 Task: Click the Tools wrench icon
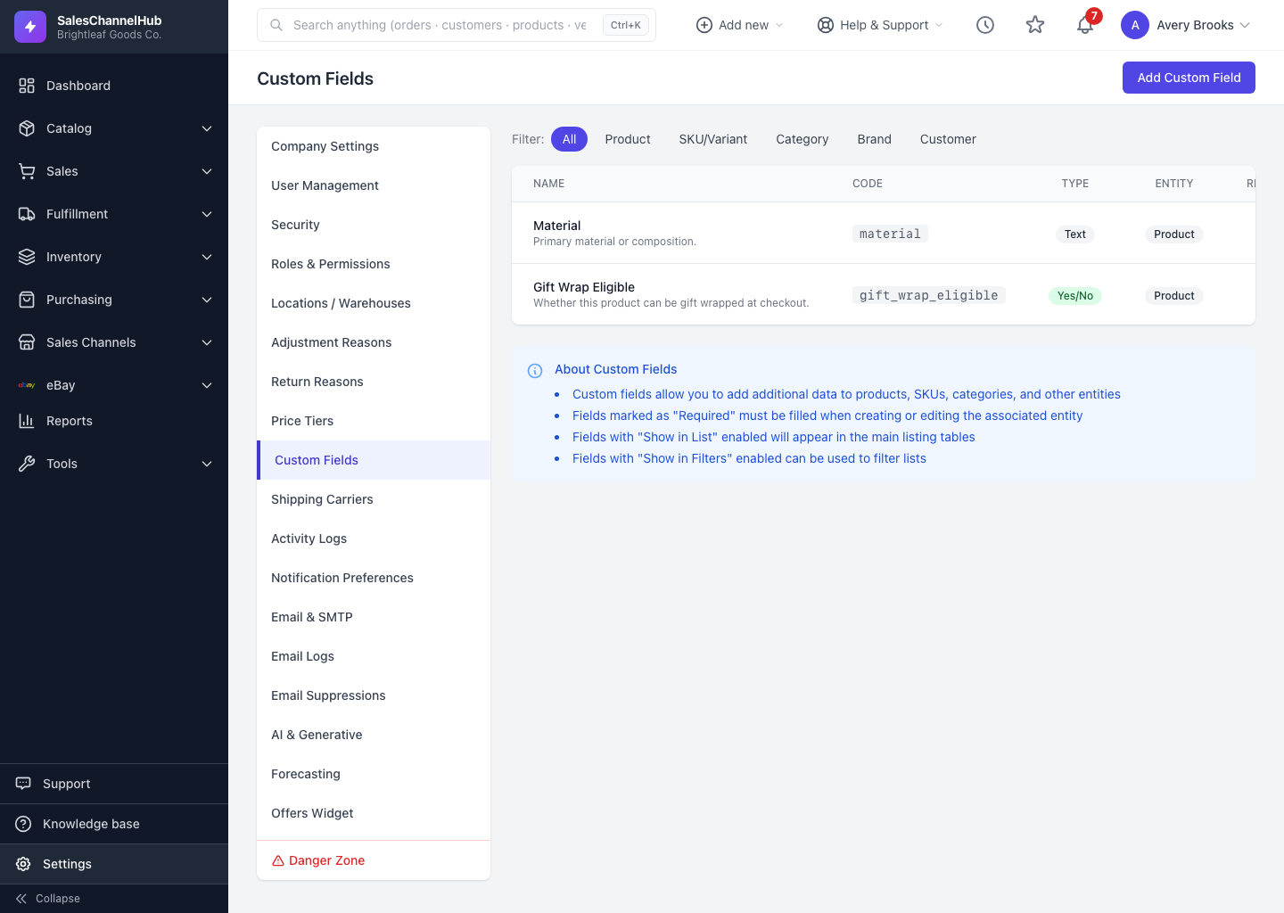(x=27, y=464)
